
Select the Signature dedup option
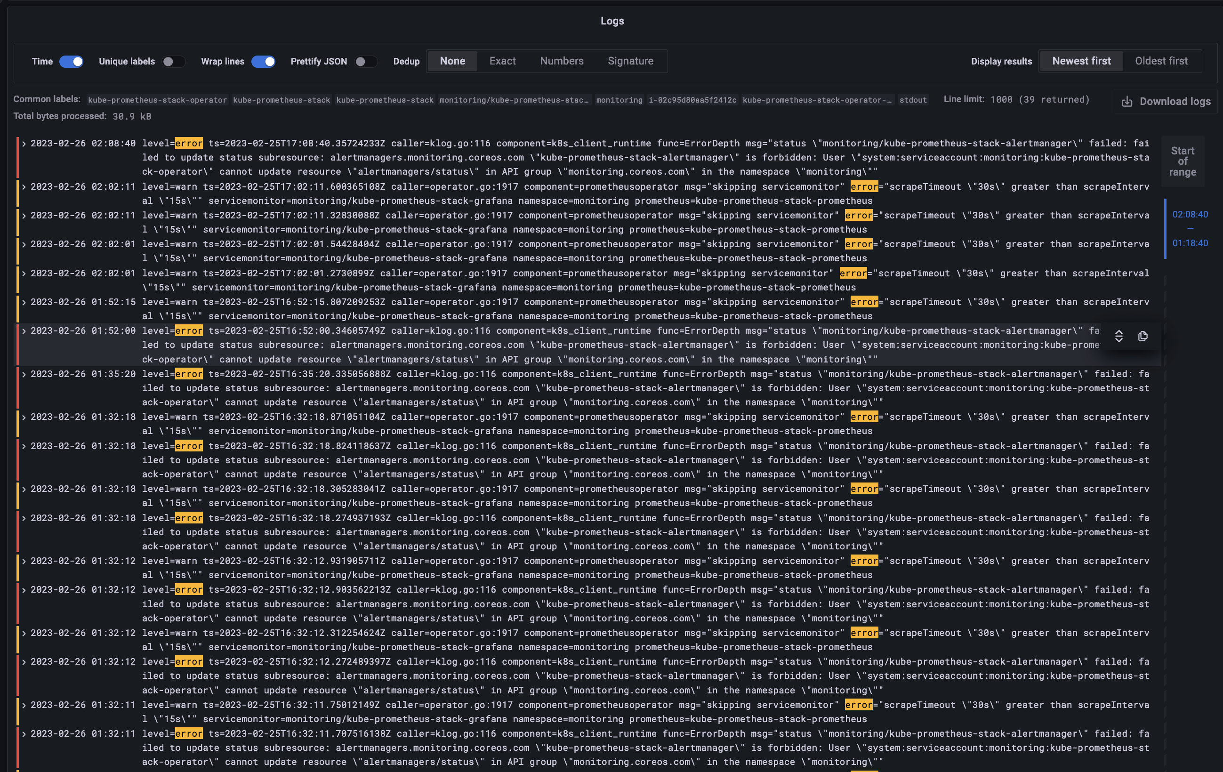pyautogui.click(x=630, y=61)
